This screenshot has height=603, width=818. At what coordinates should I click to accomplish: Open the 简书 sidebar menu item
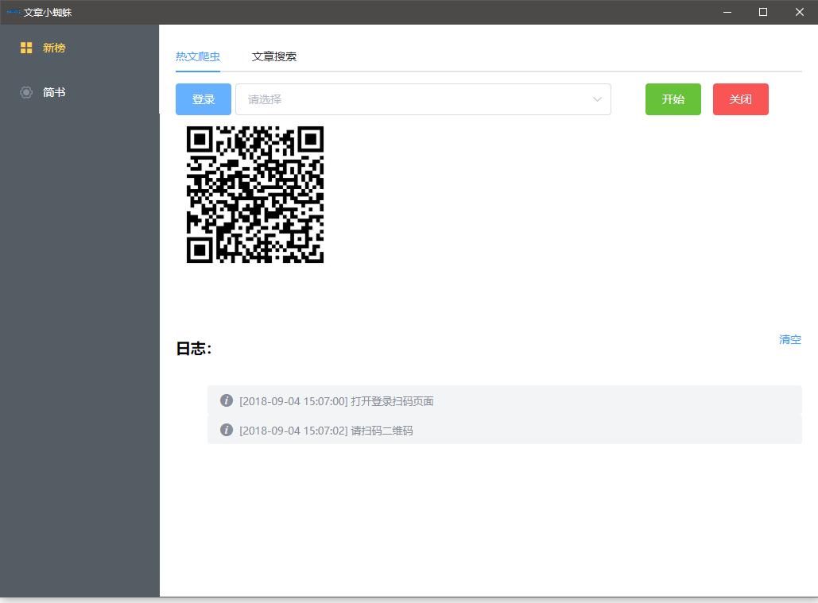click(x=79, y=92)
